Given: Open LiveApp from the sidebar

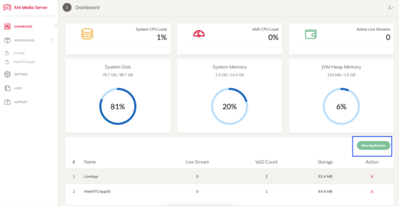Looking at the screenshot, I should pos(19,53).
